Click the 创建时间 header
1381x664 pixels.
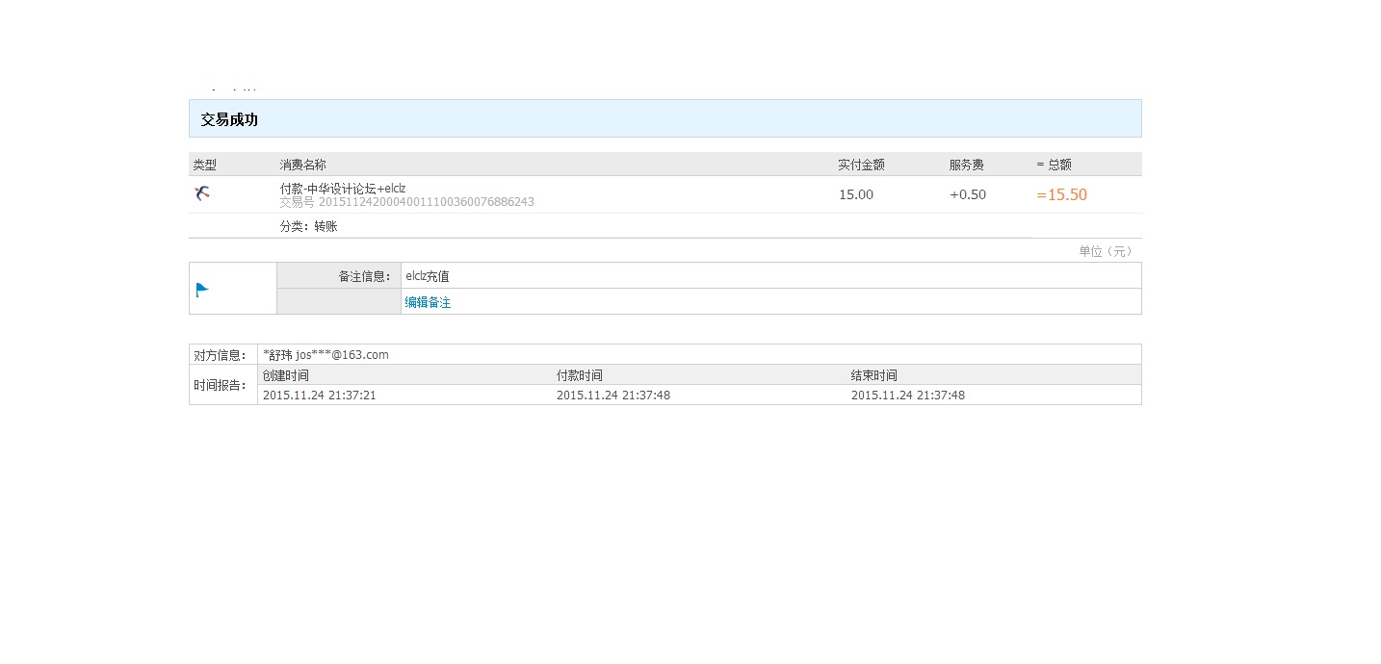click(x=286, y=375)
